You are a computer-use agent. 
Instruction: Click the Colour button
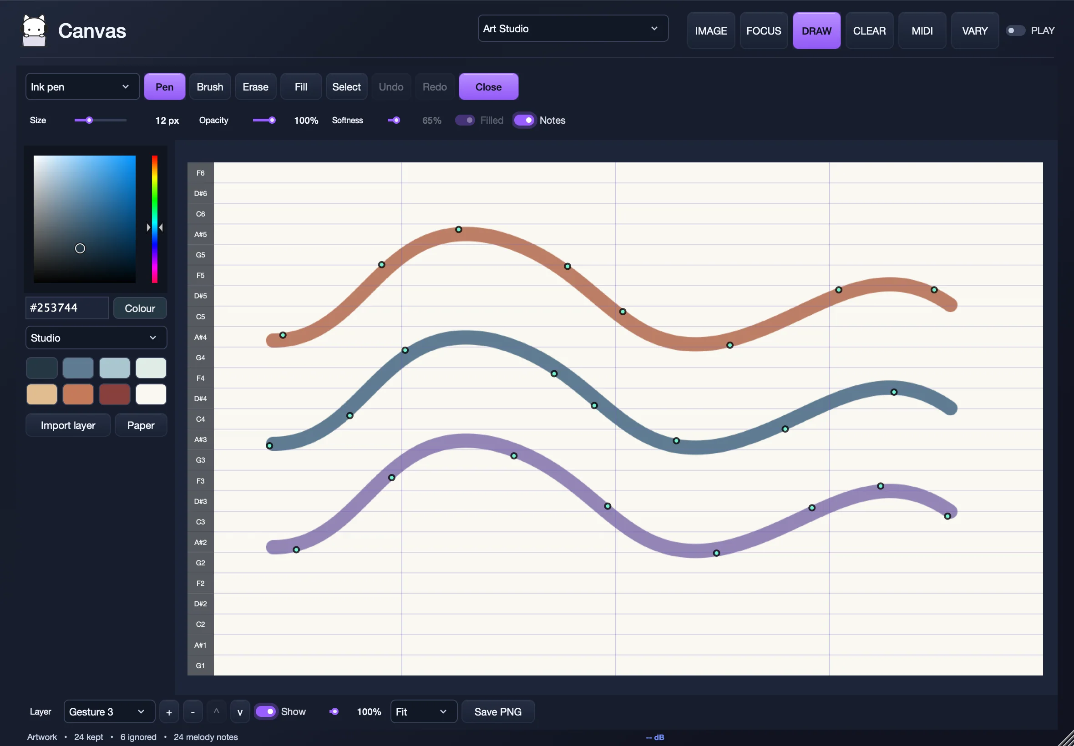coord(140,308)
